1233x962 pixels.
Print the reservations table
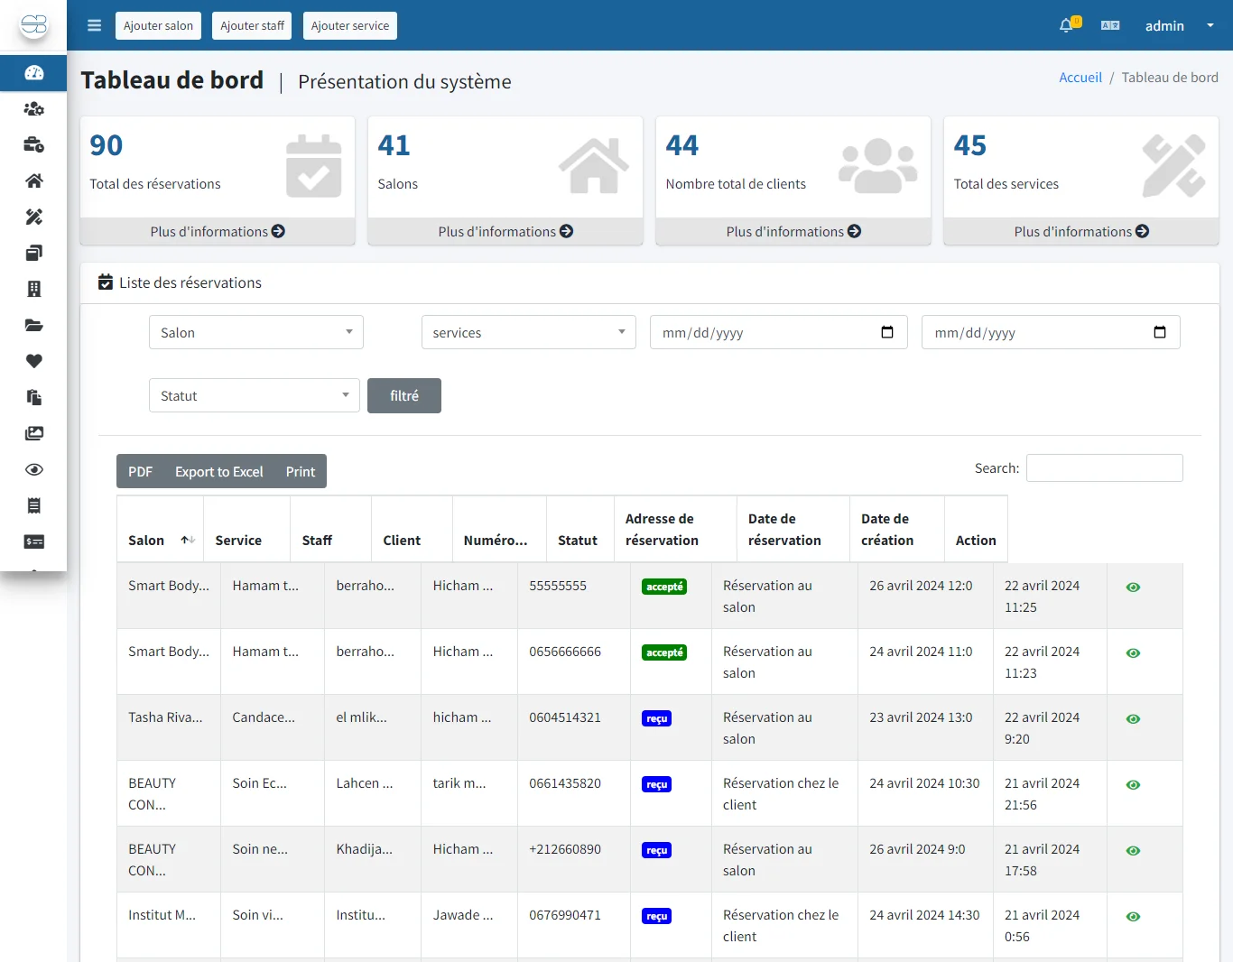(x=301, y=471)
